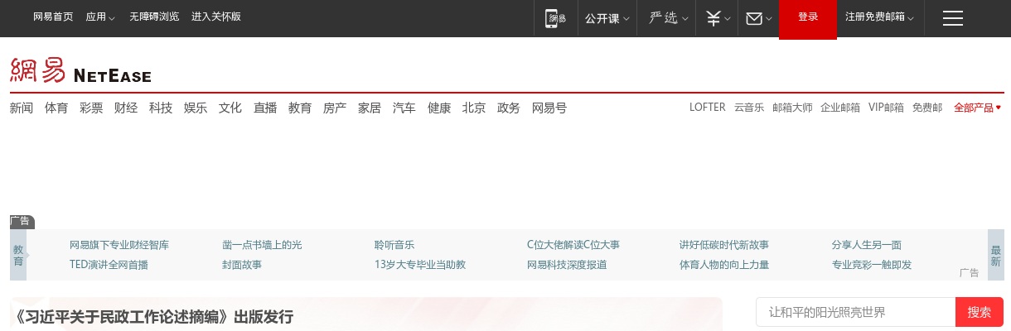
Task: Click the red 登录 button
Action: click(x=808, y=19)
